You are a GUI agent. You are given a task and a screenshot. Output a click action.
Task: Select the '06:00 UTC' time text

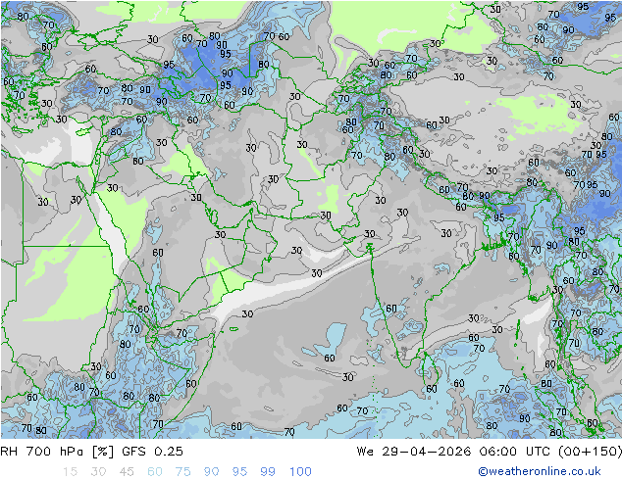pos(514,451)
